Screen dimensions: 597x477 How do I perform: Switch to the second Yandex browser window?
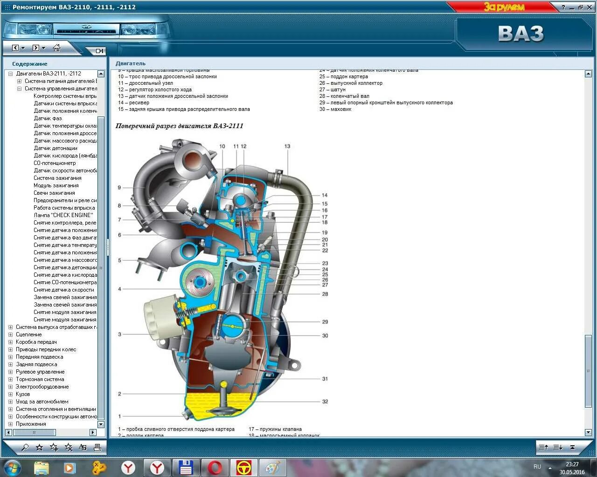click(x=157, y=467)
